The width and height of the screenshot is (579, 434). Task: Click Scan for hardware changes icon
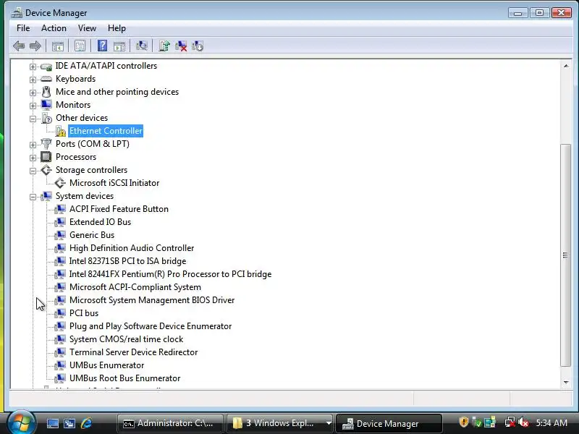click(141, 46)
